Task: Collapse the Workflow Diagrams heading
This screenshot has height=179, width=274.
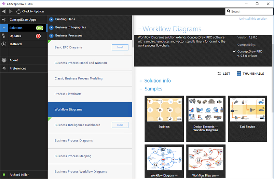Action: click(x=140, y=29)
